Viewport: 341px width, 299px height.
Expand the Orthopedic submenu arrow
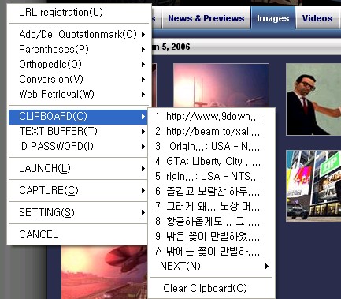tap(143, 64)
